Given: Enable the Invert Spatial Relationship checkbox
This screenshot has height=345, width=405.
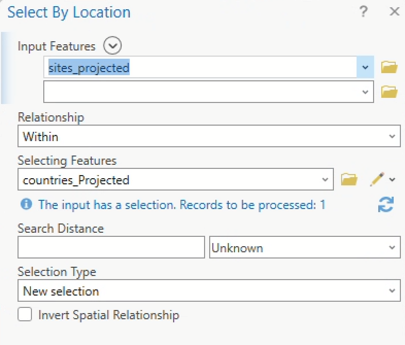Looking at the screenshot, I should (25, 315).
